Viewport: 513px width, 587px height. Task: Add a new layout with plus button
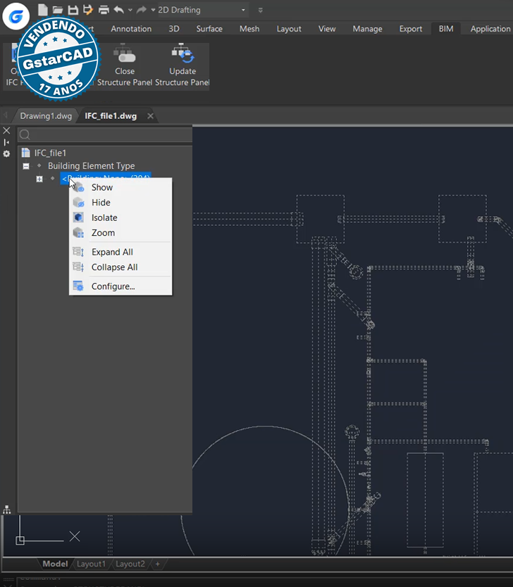158,564
